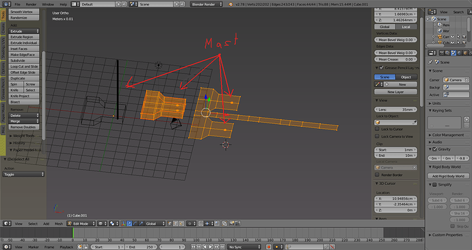Click the Loop Cut and Slide button

24,66
